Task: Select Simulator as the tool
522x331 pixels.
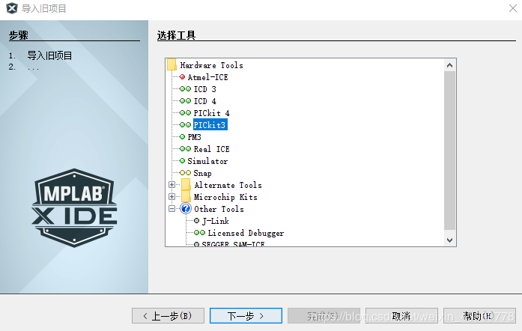Action: 207,161
